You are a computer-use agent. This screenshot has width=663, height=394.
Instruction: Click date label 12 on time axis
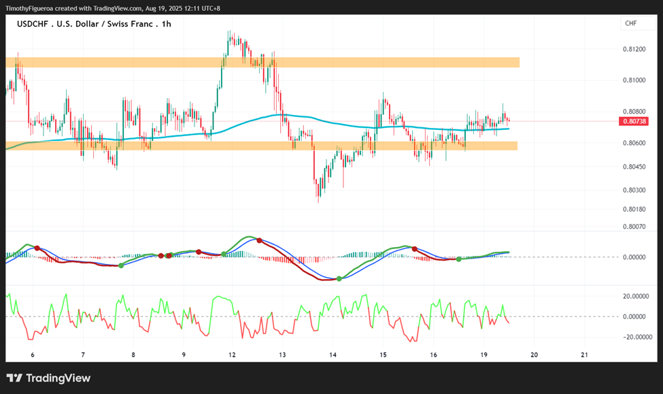tap(232, 355)
